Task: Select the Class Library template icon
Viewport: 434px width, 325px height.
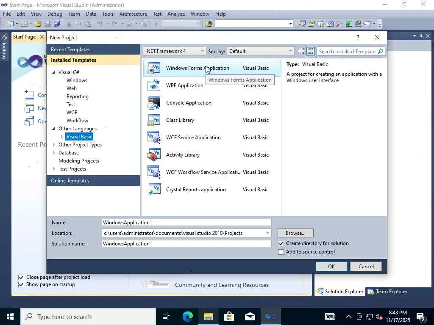Action: click(x=154, y=120)
